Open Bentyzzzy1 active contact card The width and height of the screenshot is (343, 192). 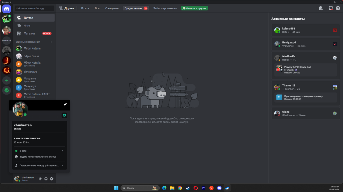tap(306, 44)
